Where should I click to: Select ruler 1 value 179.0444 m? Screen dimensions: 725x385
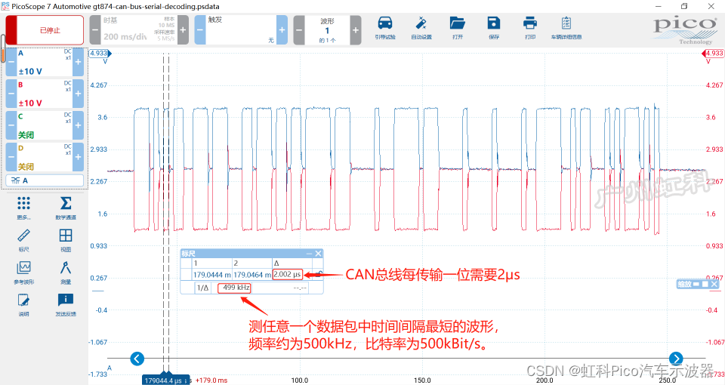coord(211,275)
